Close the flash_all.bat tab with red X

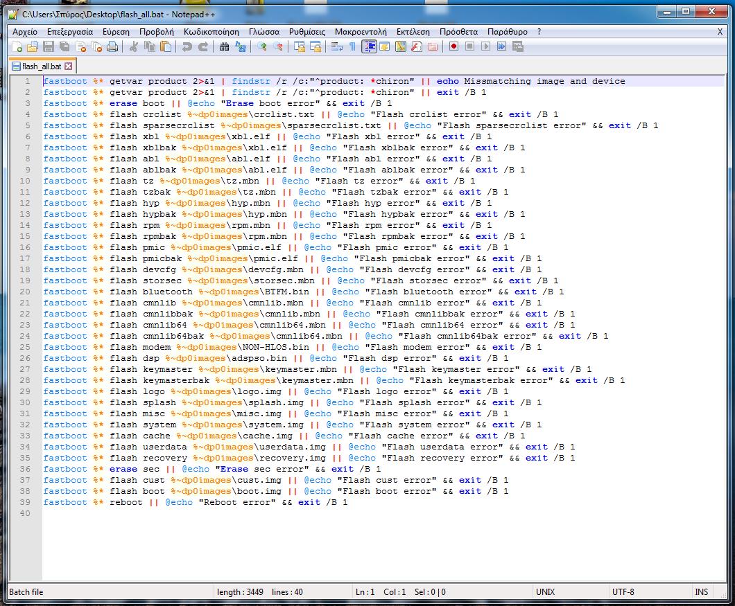[69, 66]
